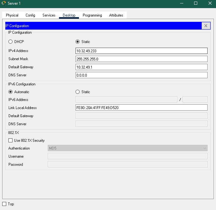This screenshot has height=210, width=216.
Task: Open the Config tab
Action: 30,15
